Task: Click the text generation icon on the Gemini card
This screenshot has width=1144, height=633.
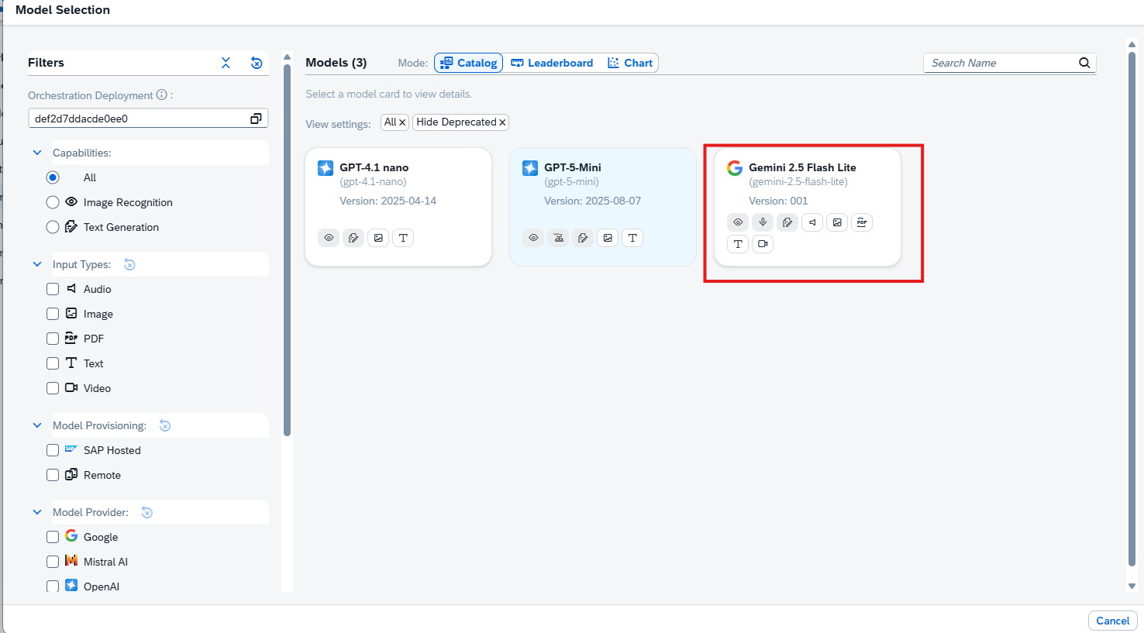Action: tap(787, 222)
